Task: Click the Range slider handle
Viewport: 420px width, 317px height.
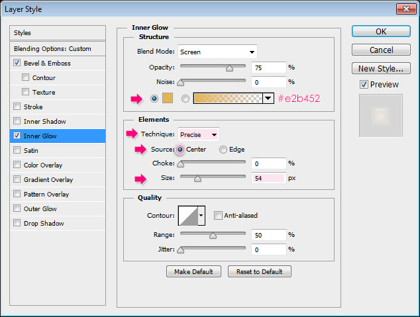Action: click(213, 236)
